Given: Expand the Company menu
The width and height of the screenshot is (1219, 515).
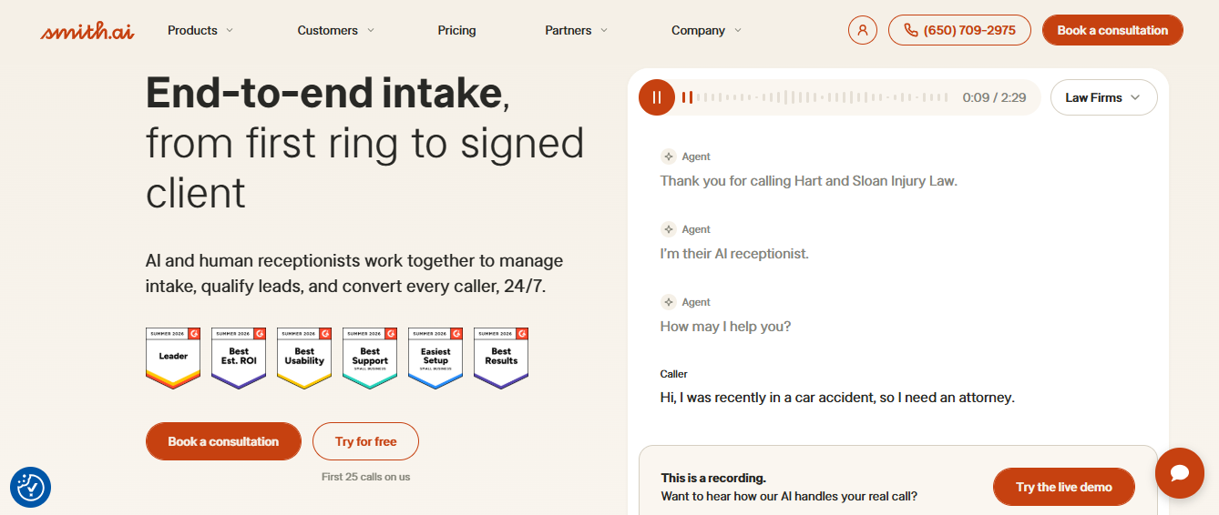Looking at the screenshot, I should [x=707, y=30].
